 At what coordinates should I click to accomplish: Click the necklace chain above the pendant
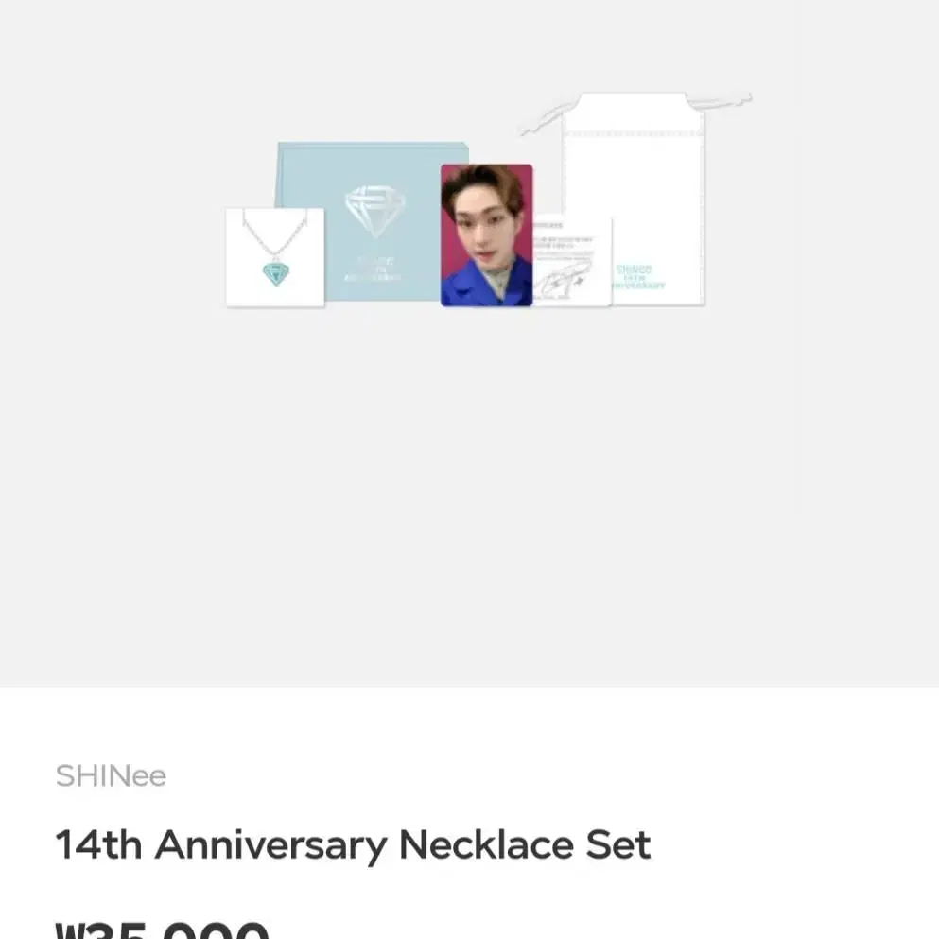click(x=275, y=235)
